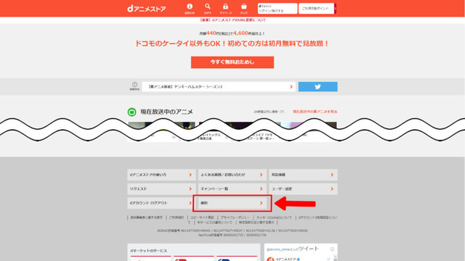Select the NexTone許諾番号 text line
Screen dimensions: 465x261
pos(232,235)
